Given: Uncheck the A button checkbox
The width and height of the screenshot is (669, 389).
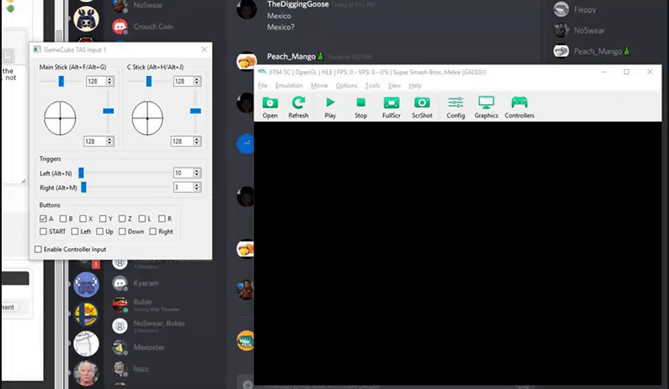Looking at the screenshot, I should point(43,219).
